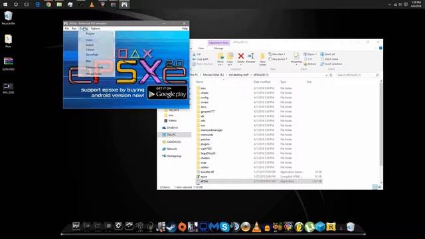Sort by the Date modified column header
Image resolution: width=425 pixels, height=239 pixels.
tap(262, 82)
